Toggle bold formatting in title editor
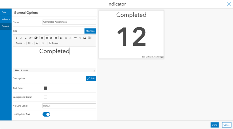The image size is (233, 129). click(17, 38)
